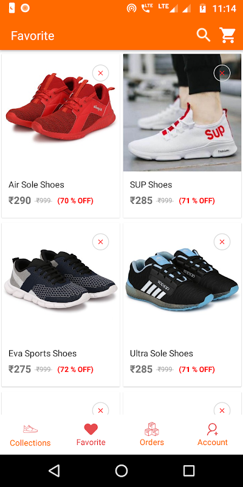243x487 pixels.
Task: Select the Ultra Sole Shoes title
Action: [162, 354]
